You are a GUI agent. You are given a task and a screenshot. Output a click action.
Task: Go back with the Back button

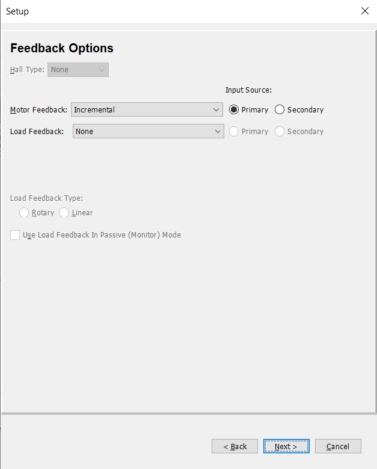234,446
